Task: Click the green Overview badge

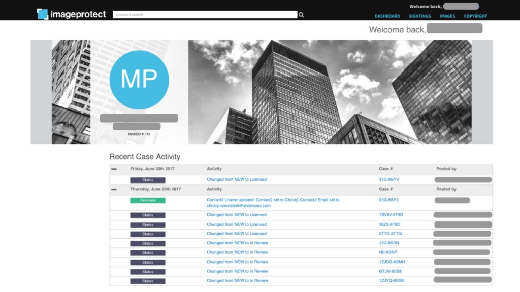Action: coord(147,200)
